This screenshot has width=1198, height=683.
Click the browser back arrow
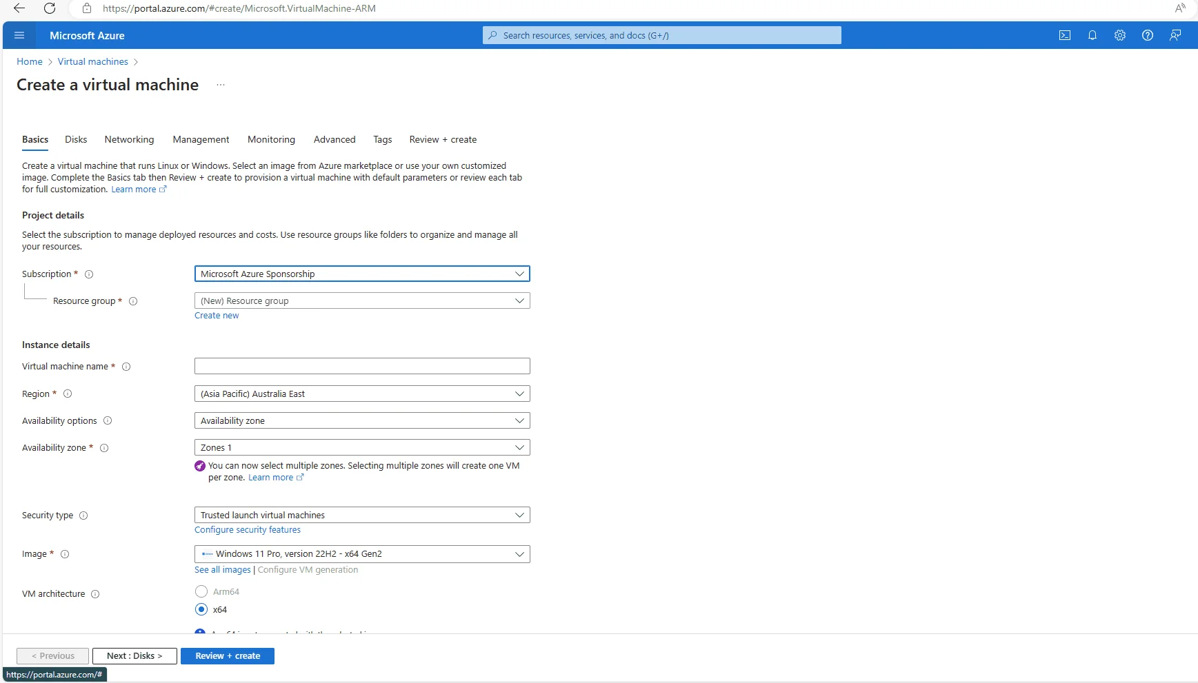click(x=19, y=8)
